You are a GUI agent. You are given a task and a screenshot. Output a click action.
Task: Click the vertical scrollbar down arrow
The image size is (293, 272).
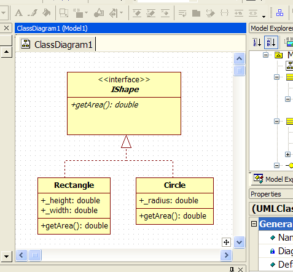239,243
